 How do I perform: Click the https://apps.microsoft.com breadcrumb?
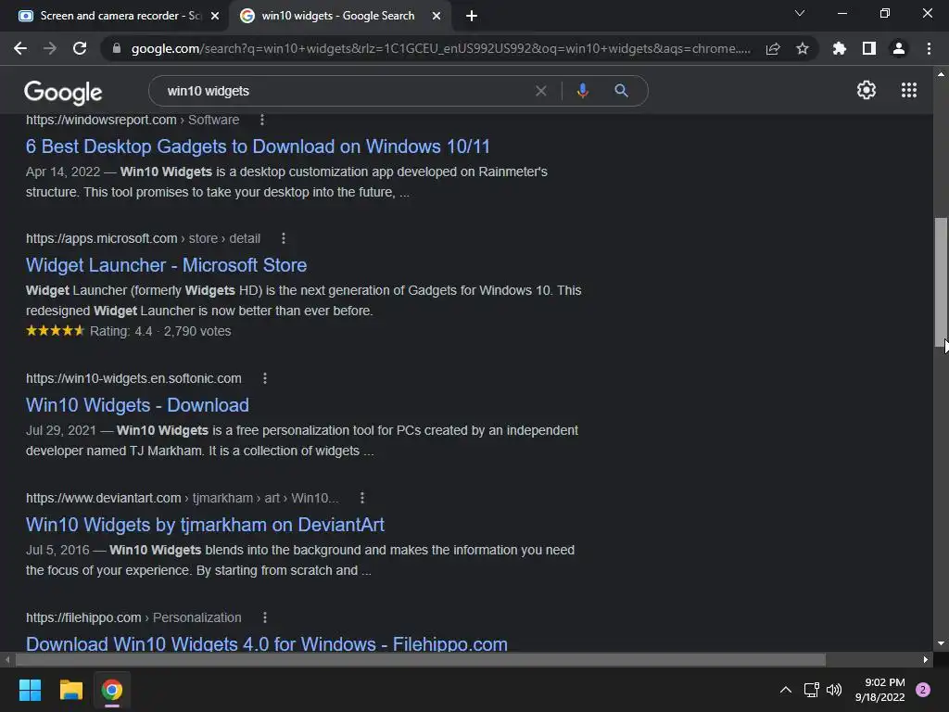143,238
